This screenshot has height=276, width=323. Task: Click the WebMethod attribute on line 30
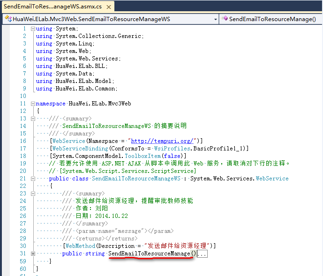(x=80, y=246)
